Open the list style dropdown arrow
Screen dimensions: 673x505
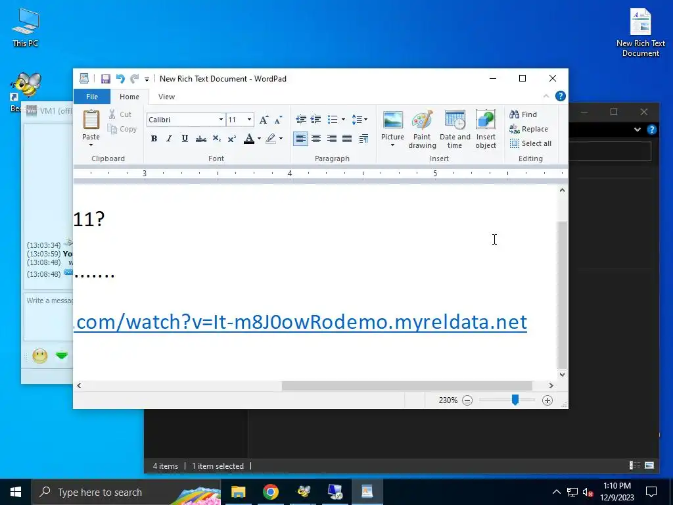pyautogui.click(x=343, y=120)
